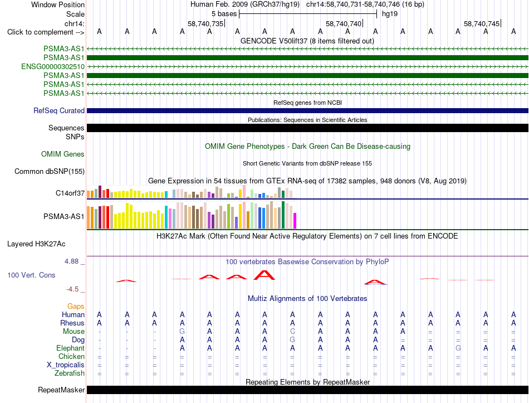Select the Elephant alignment row label
The height and width of the screenshot is (403, 529).
70,348
